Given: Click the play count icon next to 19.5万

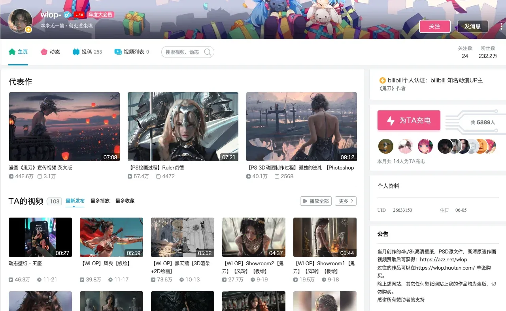Looking at the screenshot, I should click(295, 280).
